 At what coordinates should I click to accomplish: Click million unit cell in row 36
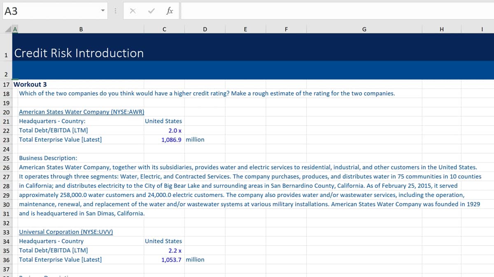point(195,259)
